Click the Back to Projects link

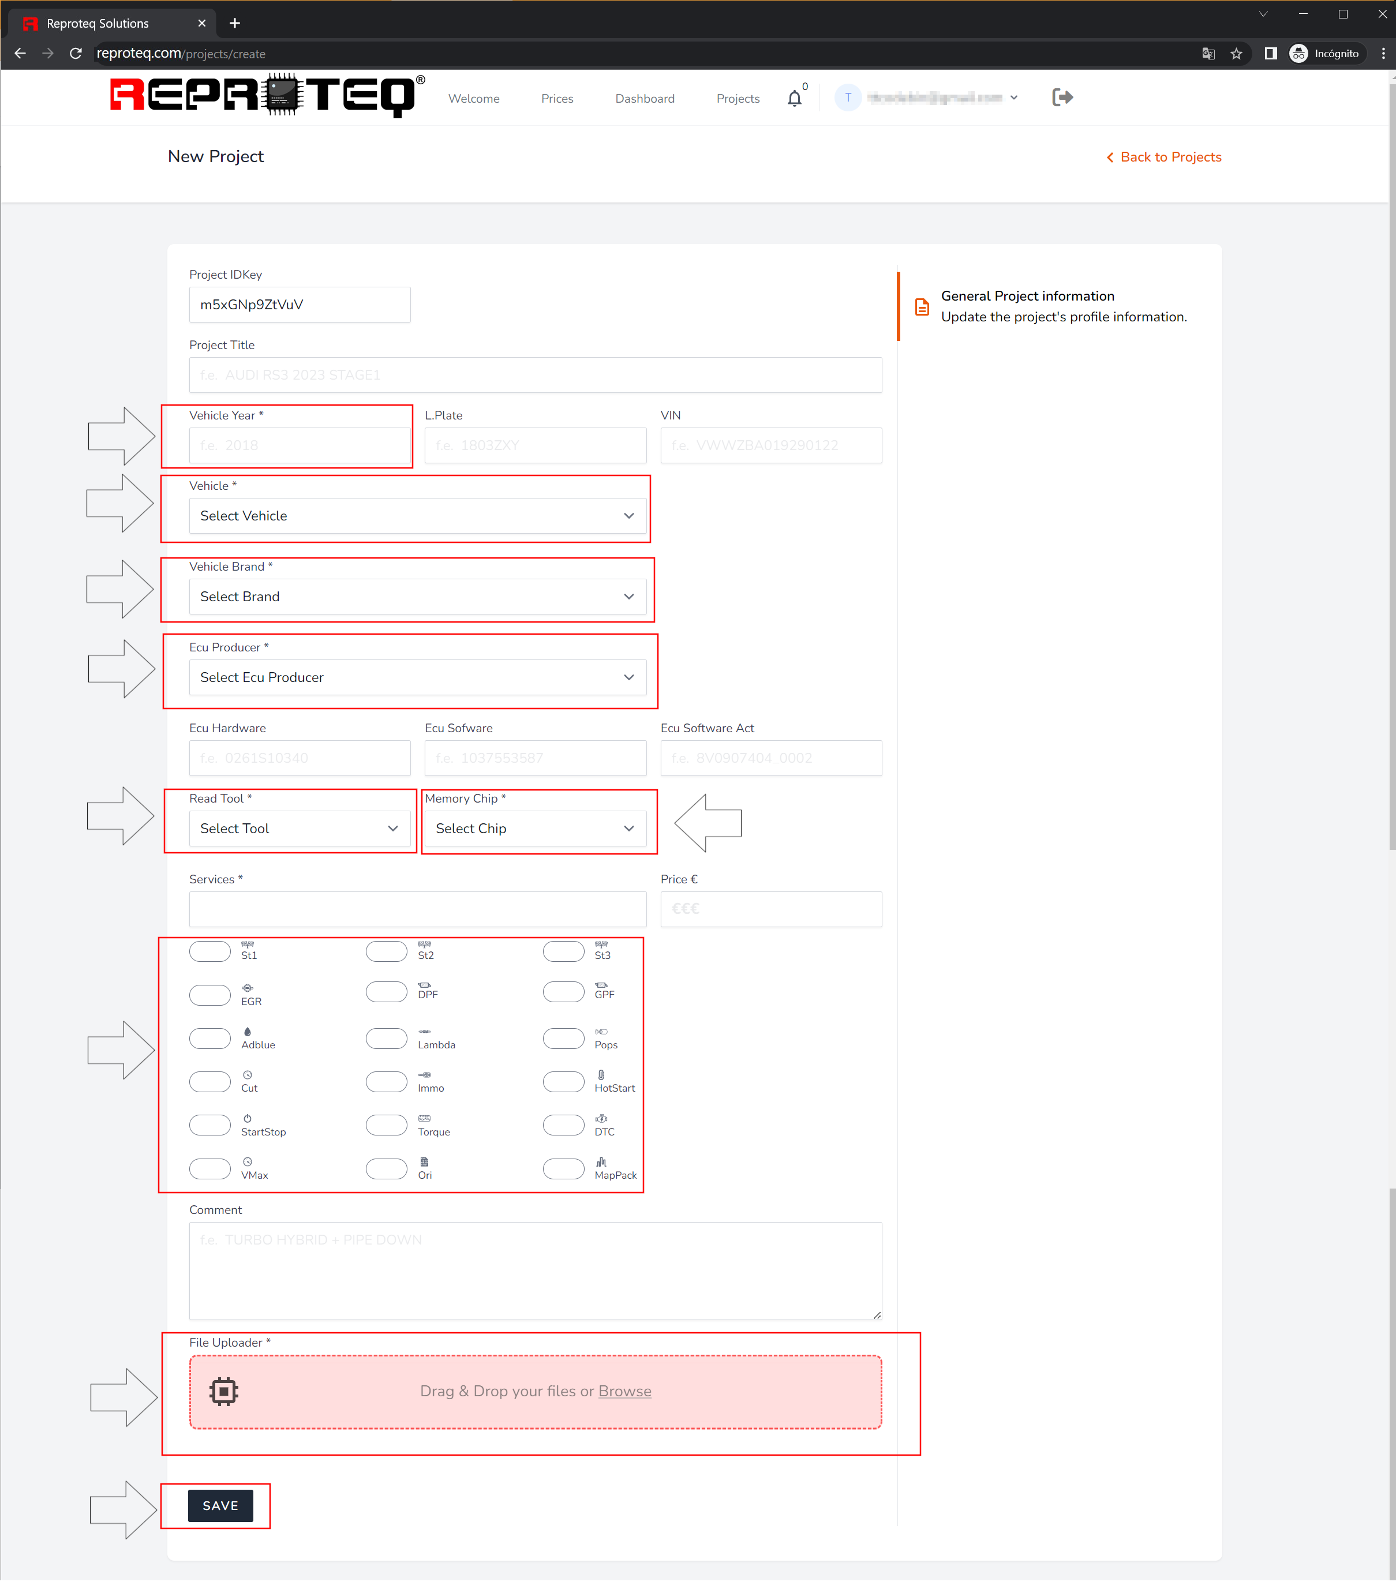pyautogui.click(x=1164, y=158)
